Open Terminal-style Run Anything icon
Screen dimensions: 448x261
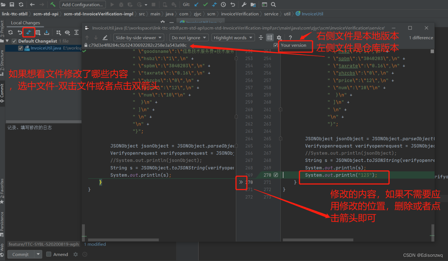tap(264, 4)
